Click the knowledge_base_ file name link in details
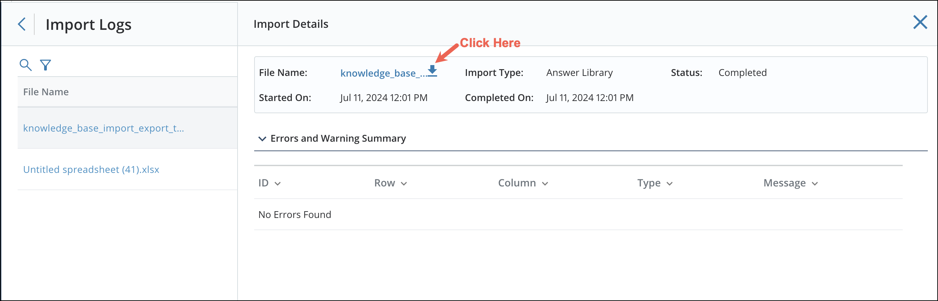This screenshot has height=301, width=938. [x=383, y=74]
